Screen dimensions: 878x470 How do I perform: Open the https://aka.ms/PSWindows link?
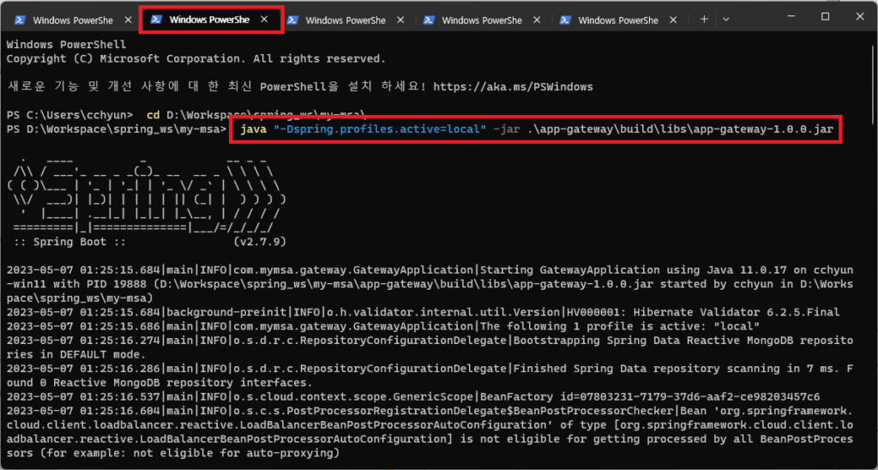pyautogui.click(x=513, y=87)
